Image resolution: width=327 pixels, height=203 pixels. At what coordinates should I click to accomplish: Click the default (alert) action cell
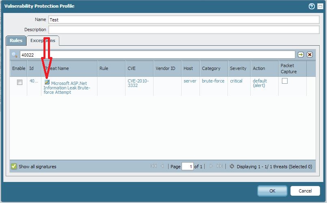click(x=260, y=83)
